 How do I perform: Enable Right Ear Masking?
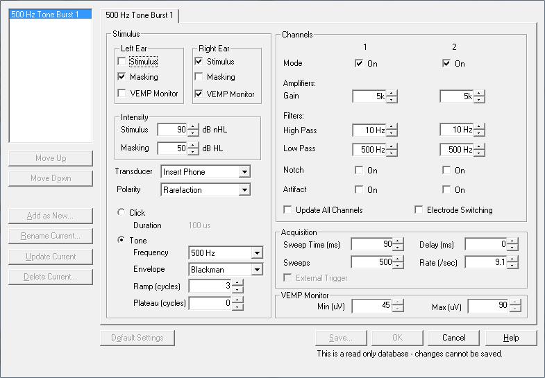coord(199,77)
